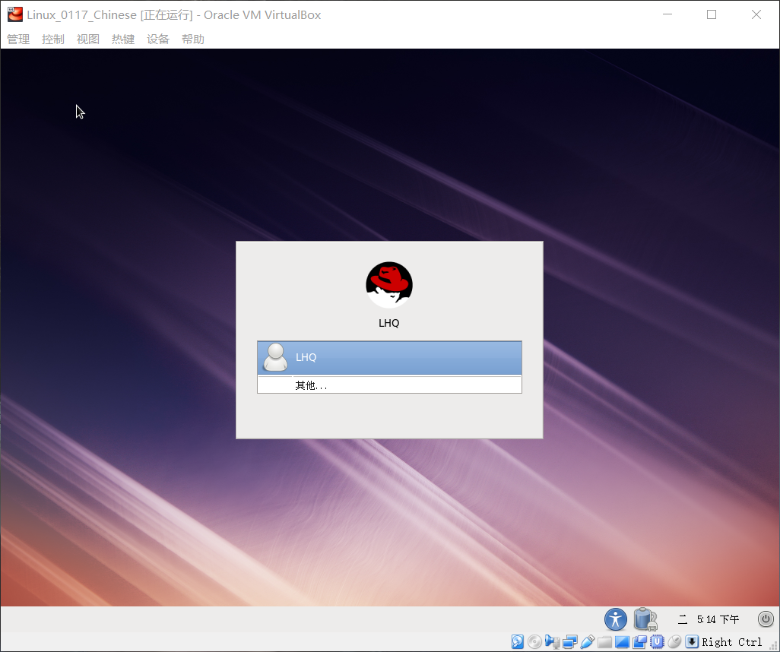Click the network adapters indicator
The height and width of the screenshot is (652, 780).
[x=570, y=642]
